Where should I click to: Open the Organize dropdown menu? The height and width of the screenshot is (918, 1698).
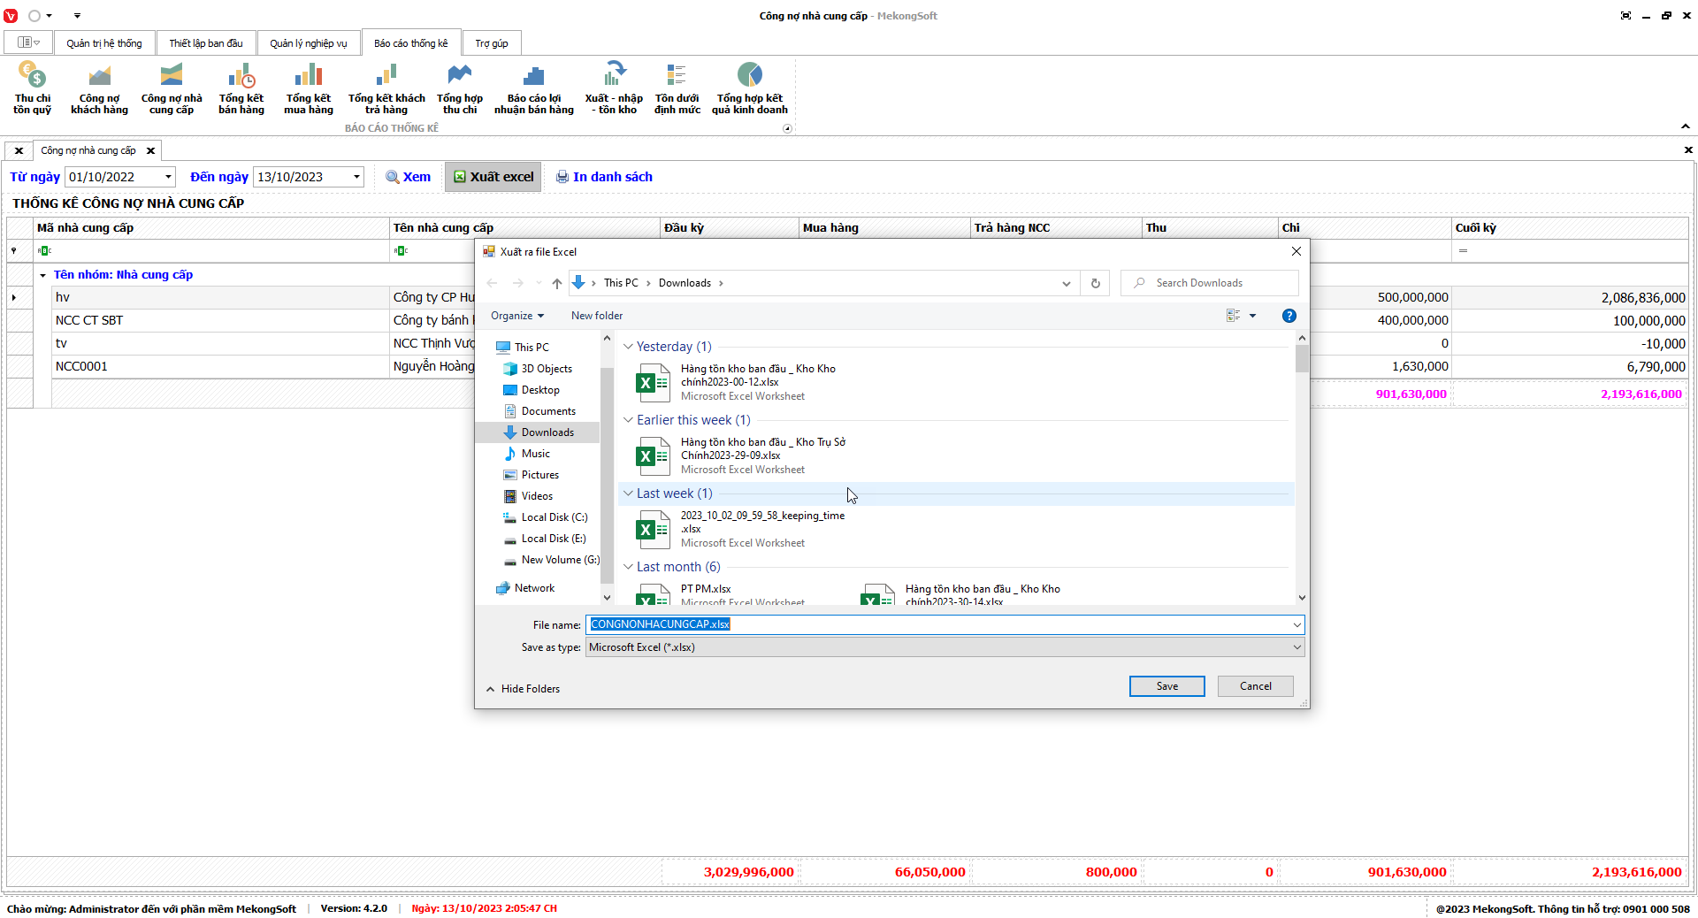517,316
